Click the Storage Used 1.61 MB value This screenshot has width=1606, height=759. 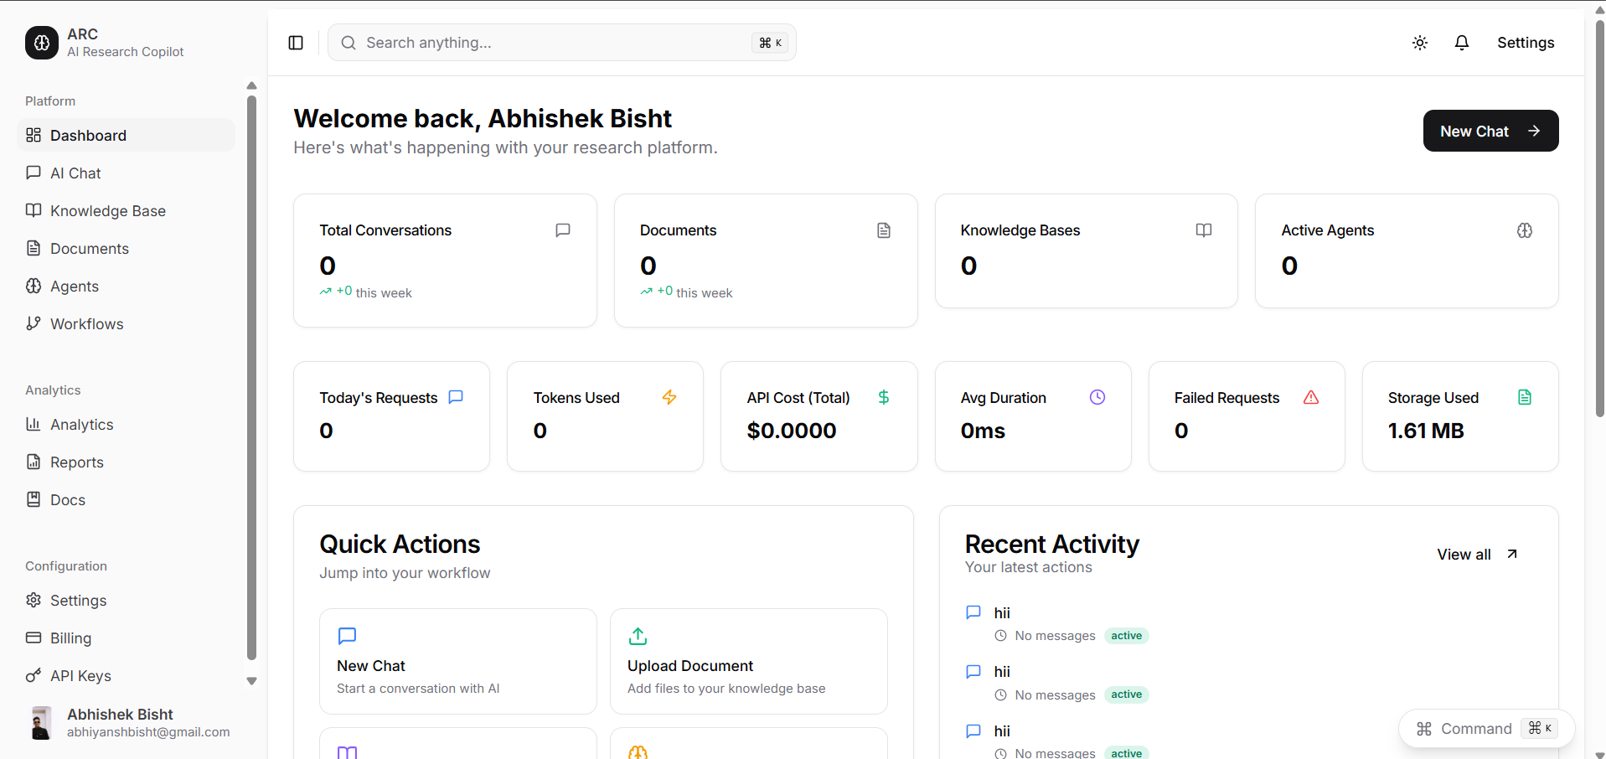[1426, 431]
